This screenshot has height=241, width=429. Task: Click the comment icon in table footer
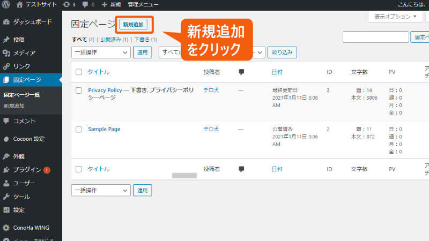coord(241,169)
